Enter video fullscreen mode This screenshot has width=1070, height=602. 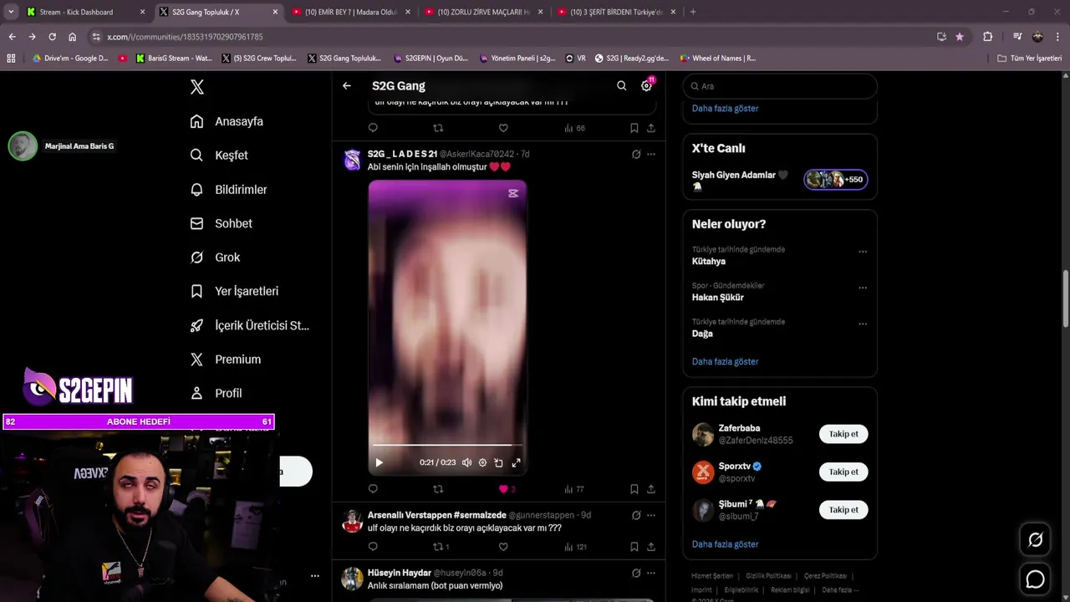[x=516, y=462]
